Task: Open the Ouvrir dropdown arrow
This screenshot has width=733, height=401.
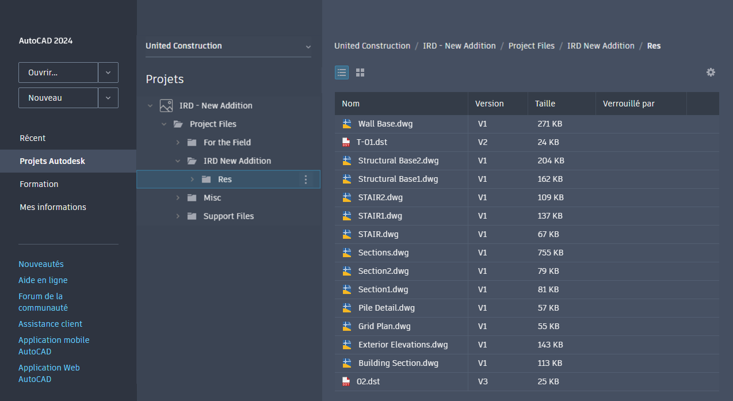Action: 108,72
